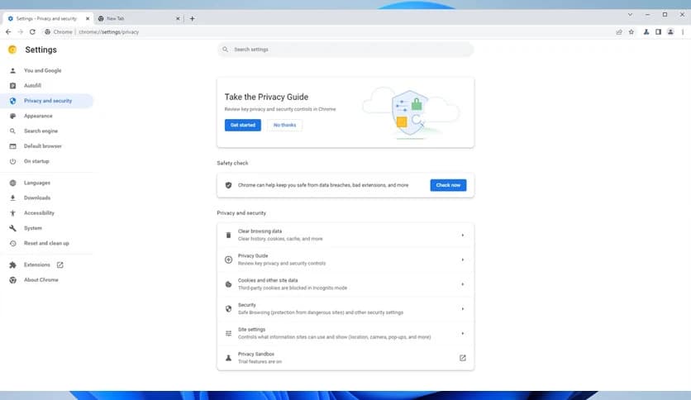Image resolution: width=691 pixels, height=400 pixels.
Task: Click the trash icon beside Clear browsing data
Action: pyautogui.click(x=228, y=236)
